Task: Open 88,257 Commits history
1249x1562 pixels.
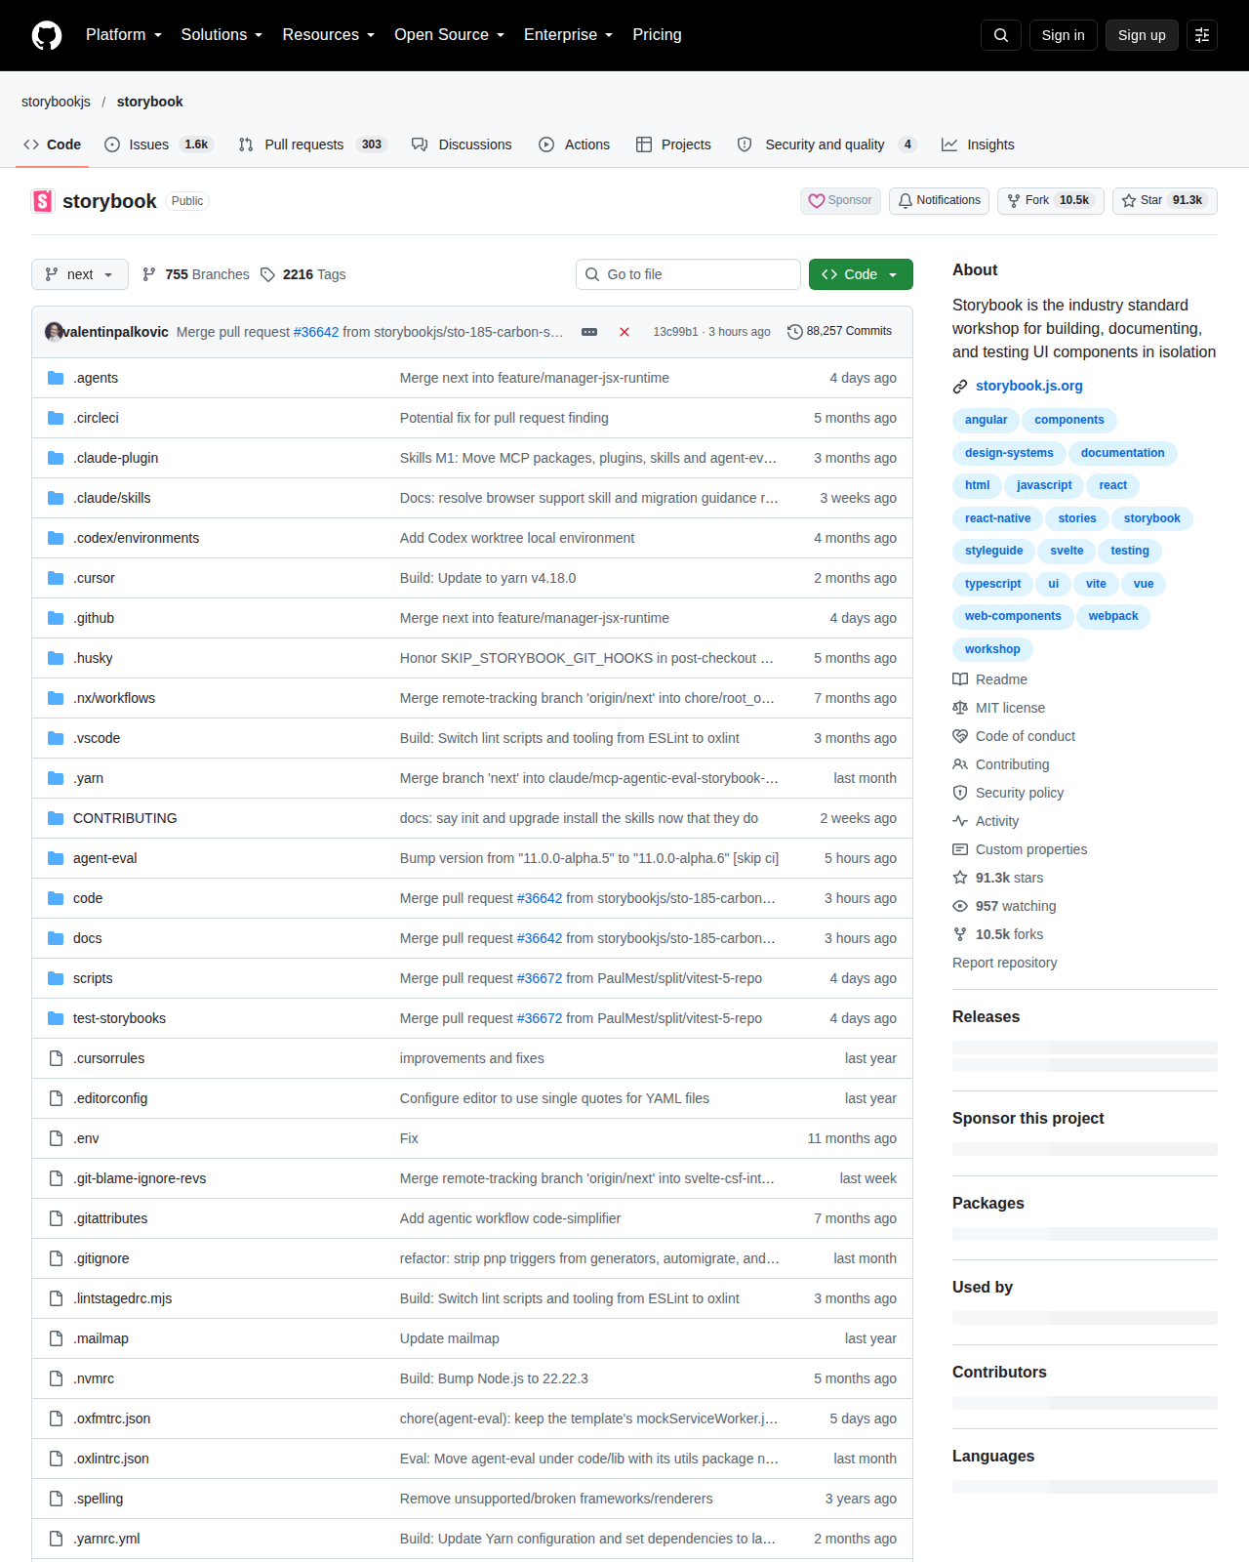Action: tap(839, 331)
